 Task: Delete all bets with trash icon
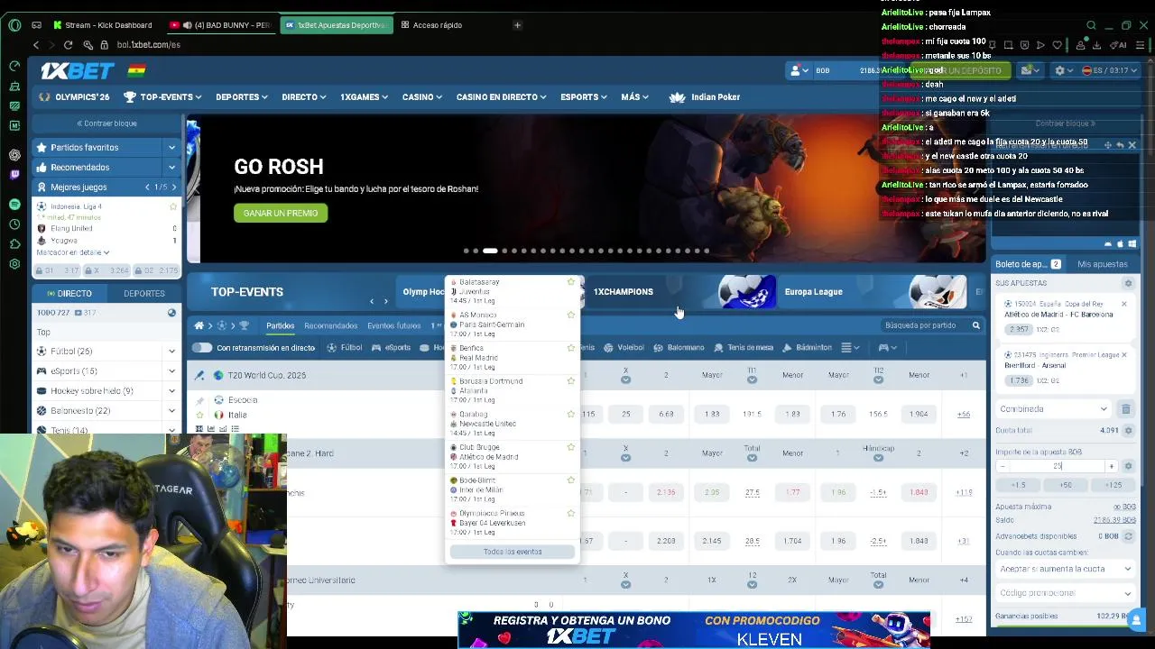point(1126,409)
